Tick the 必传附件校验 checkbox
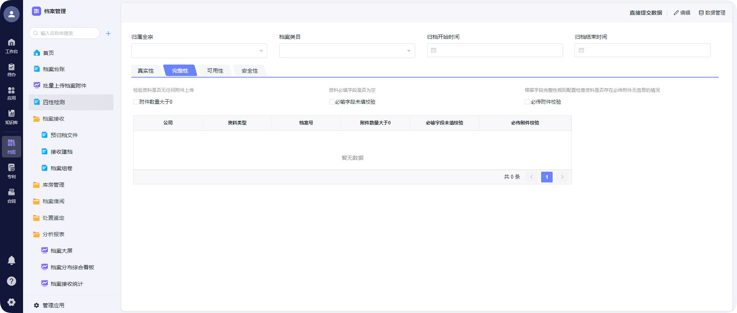The height and width of the screenshot is (313, 737). tap(527, 102)
